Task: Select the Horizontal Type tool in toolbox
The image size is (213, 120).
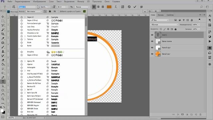Action: click(3, 82)
